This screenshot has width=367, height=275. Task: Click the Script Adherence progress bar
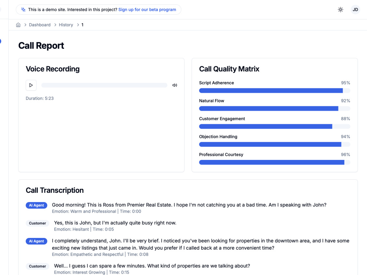(x=275, y=91)
